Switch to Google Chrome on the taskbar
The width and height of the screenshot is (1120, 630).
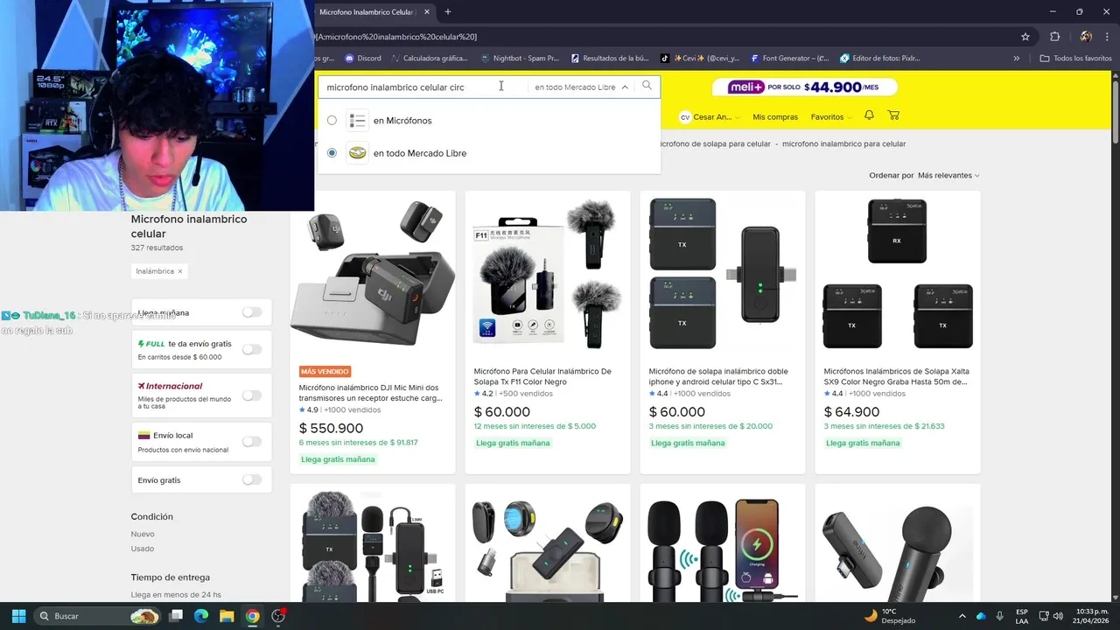tap(252, 616)
